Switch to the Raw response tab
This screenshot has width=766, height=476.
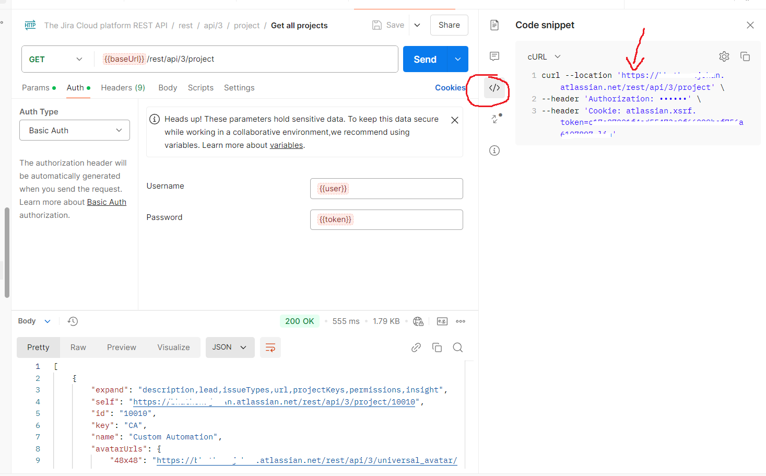[x=78, y=347]
